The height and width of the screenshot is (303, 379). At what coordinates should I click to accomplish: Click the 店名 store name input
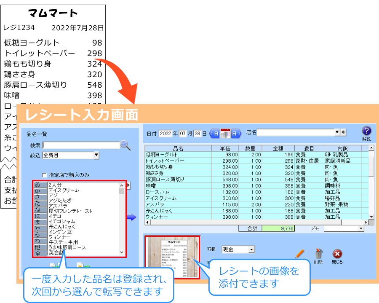point(296,132)
